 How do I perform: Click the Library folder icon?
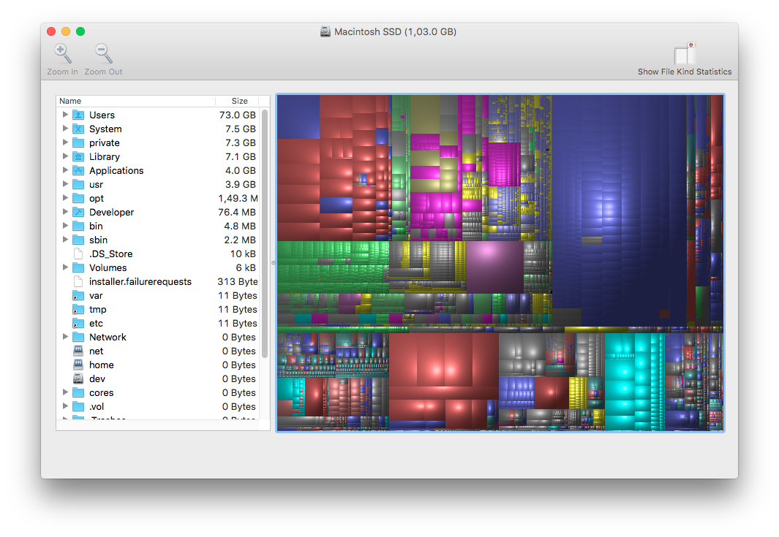pos(78,156)
